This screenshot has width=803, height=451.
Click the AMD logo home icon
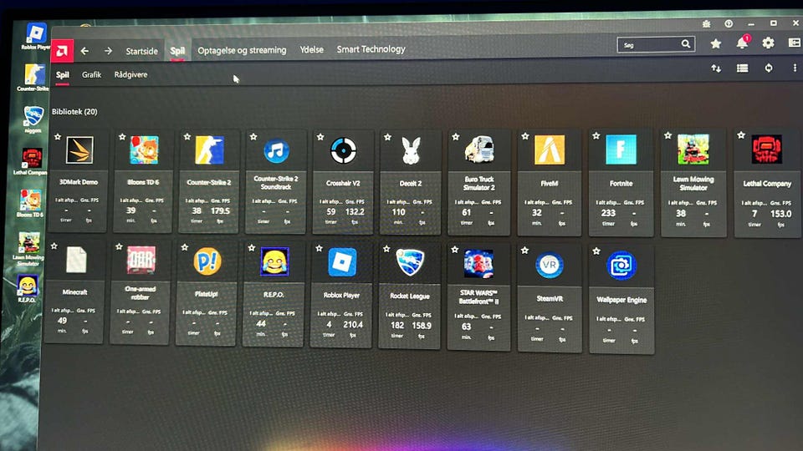(x=62, y=51)
